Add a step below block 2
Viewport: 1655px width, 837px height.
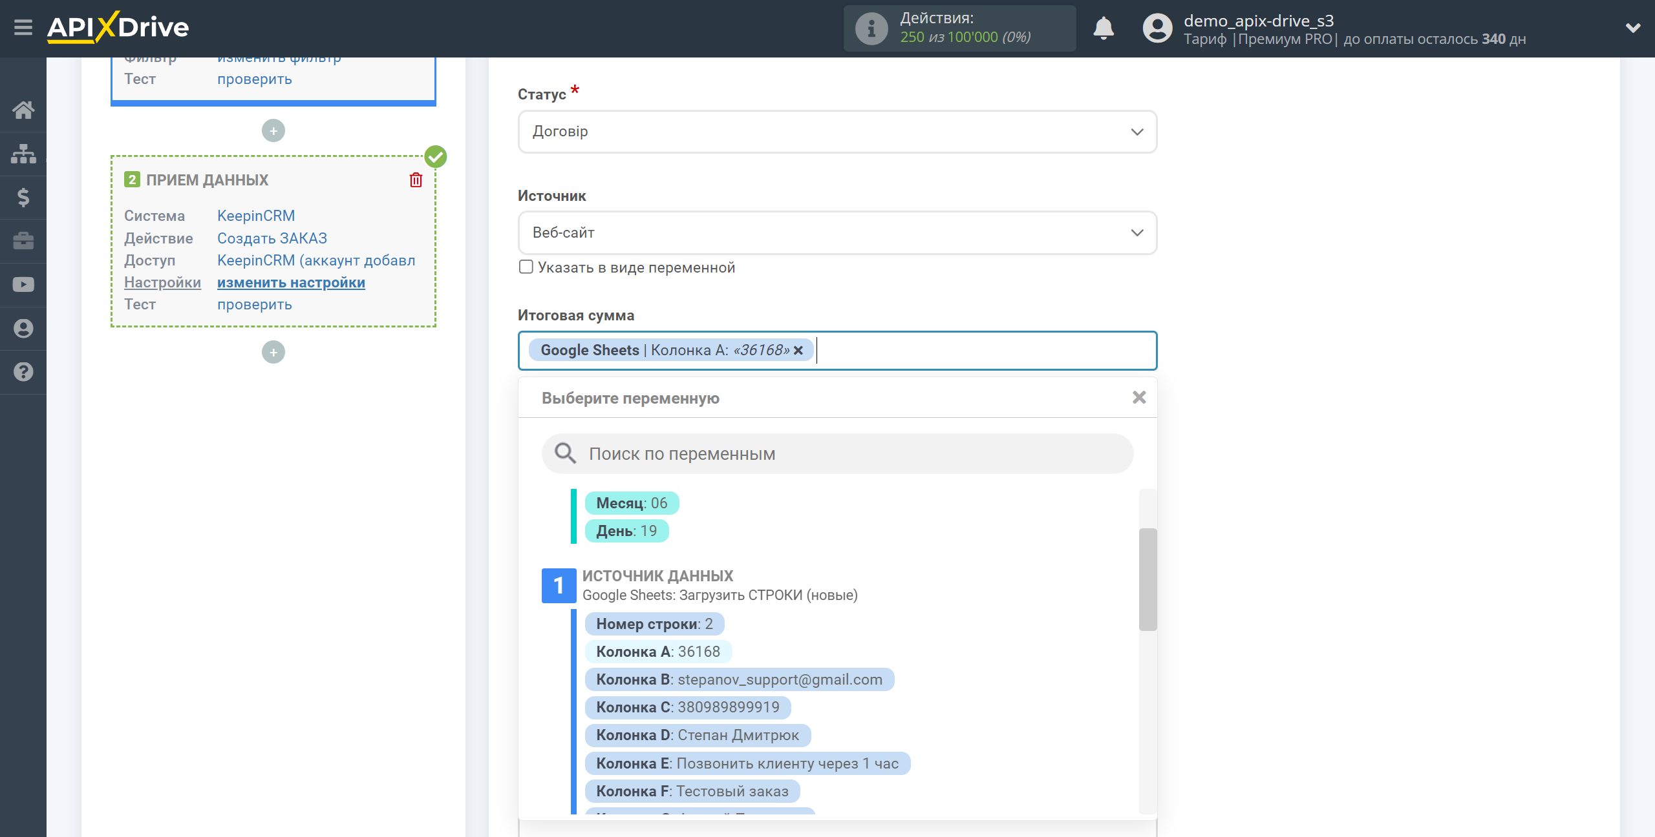(273, 352)
